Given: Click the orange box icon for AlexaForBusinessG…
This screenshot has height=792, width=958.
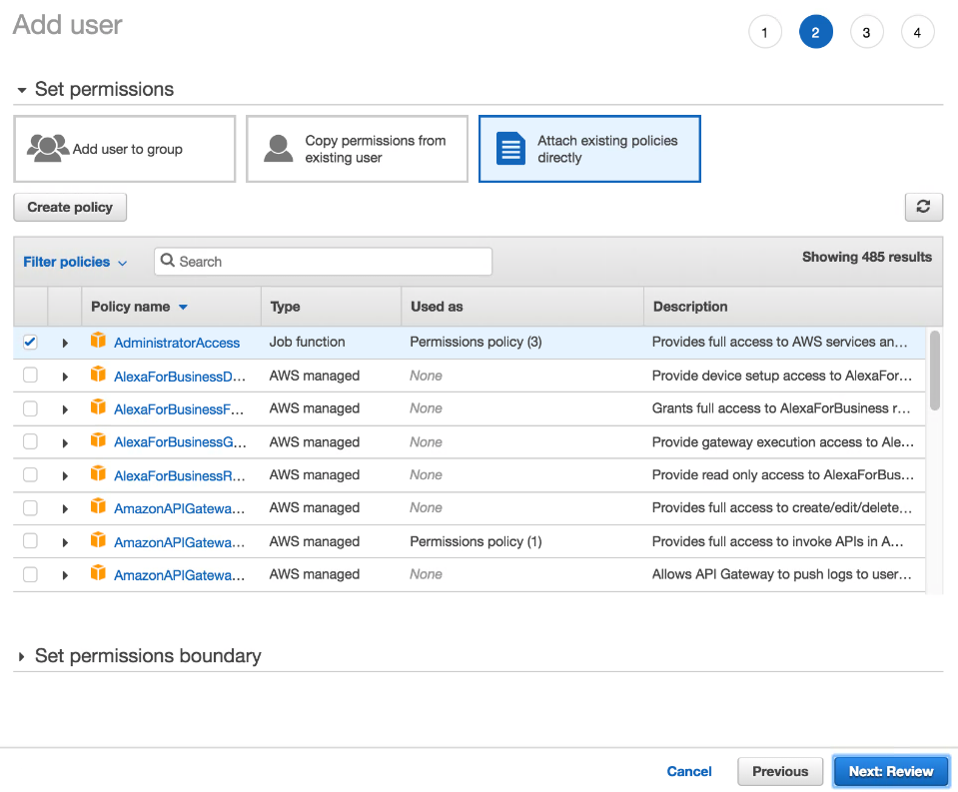Looking at the screenshot, I should pyautogui.click(x=98, y=440).
